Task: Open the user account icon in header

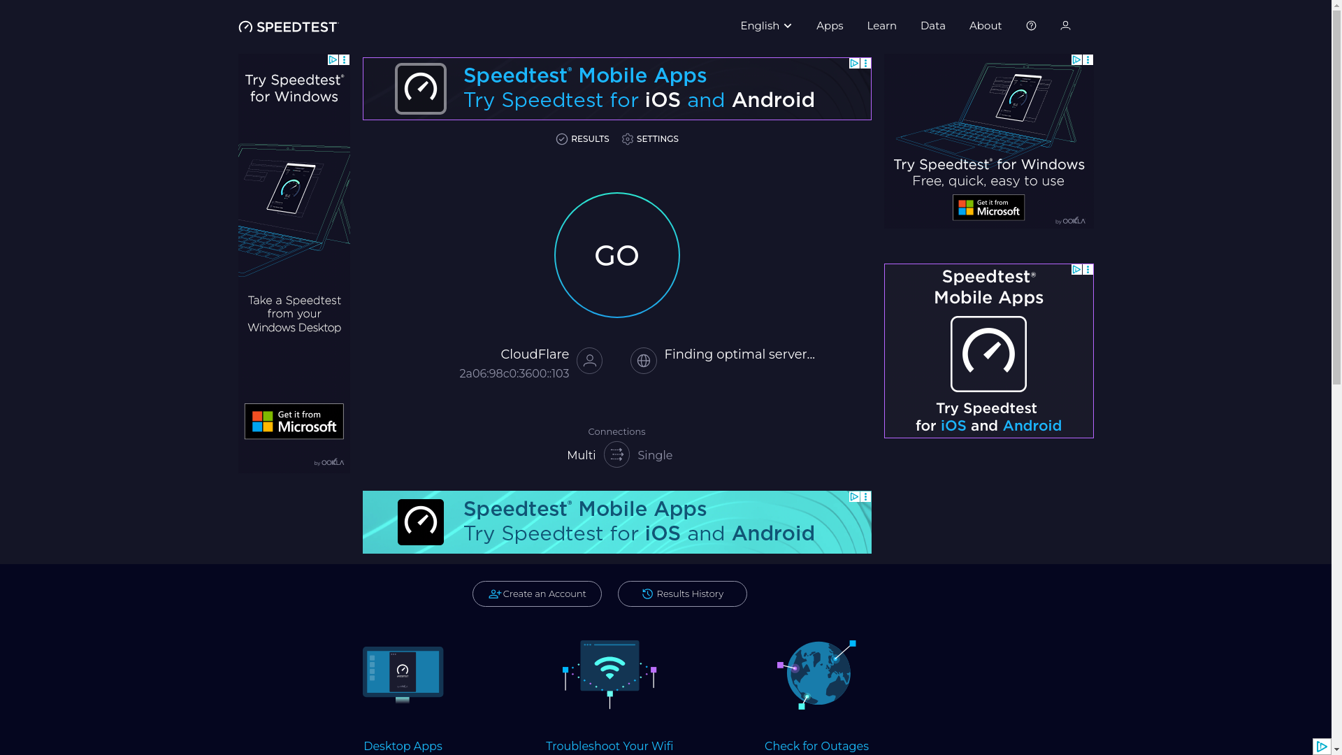Action: [1065, 26]
